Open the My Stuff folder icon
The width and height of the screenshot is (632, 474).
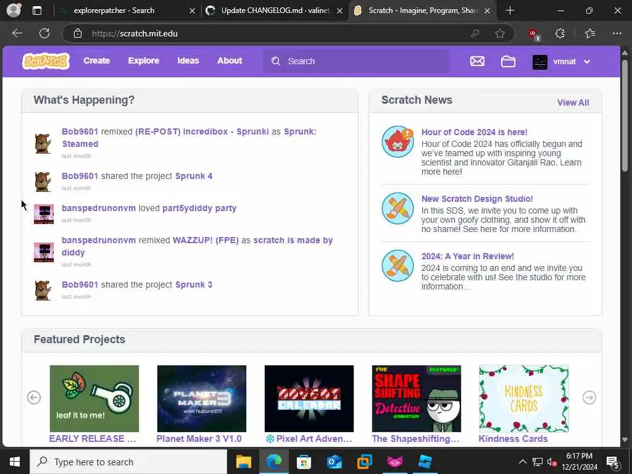[508, 61]
